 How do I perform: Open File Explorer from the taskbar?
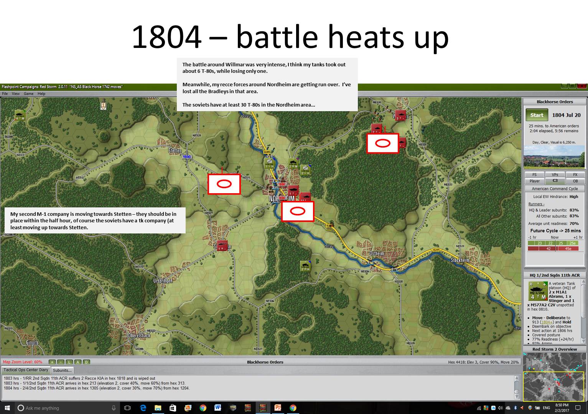(x=158, y=408)
